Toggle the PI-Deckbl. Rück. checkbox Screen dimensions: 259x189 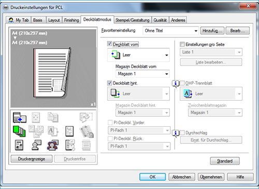(110, 139)
